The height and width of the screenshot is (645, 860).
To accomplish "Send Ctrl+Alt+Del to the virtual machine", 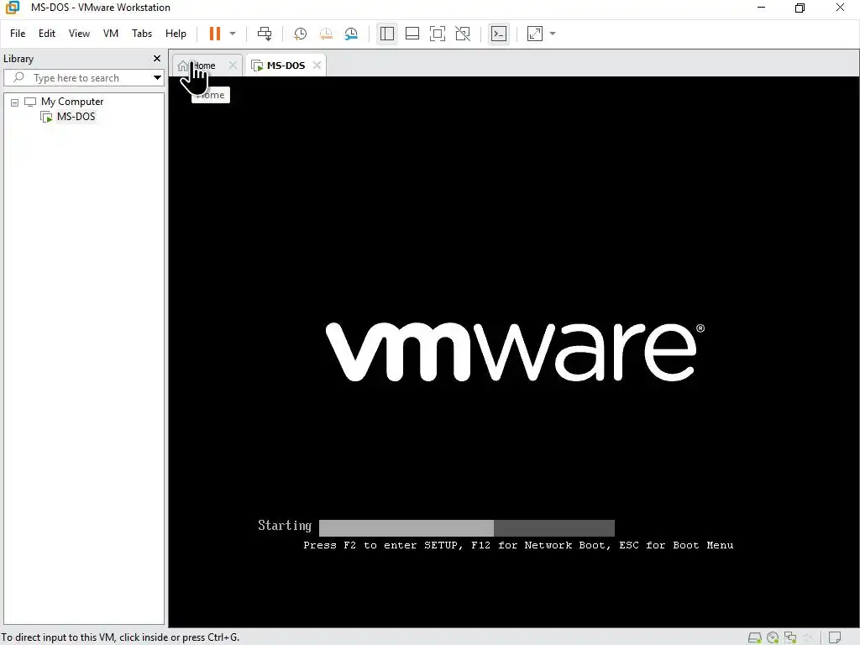I will pyautogui.click(x=265, y=34).
